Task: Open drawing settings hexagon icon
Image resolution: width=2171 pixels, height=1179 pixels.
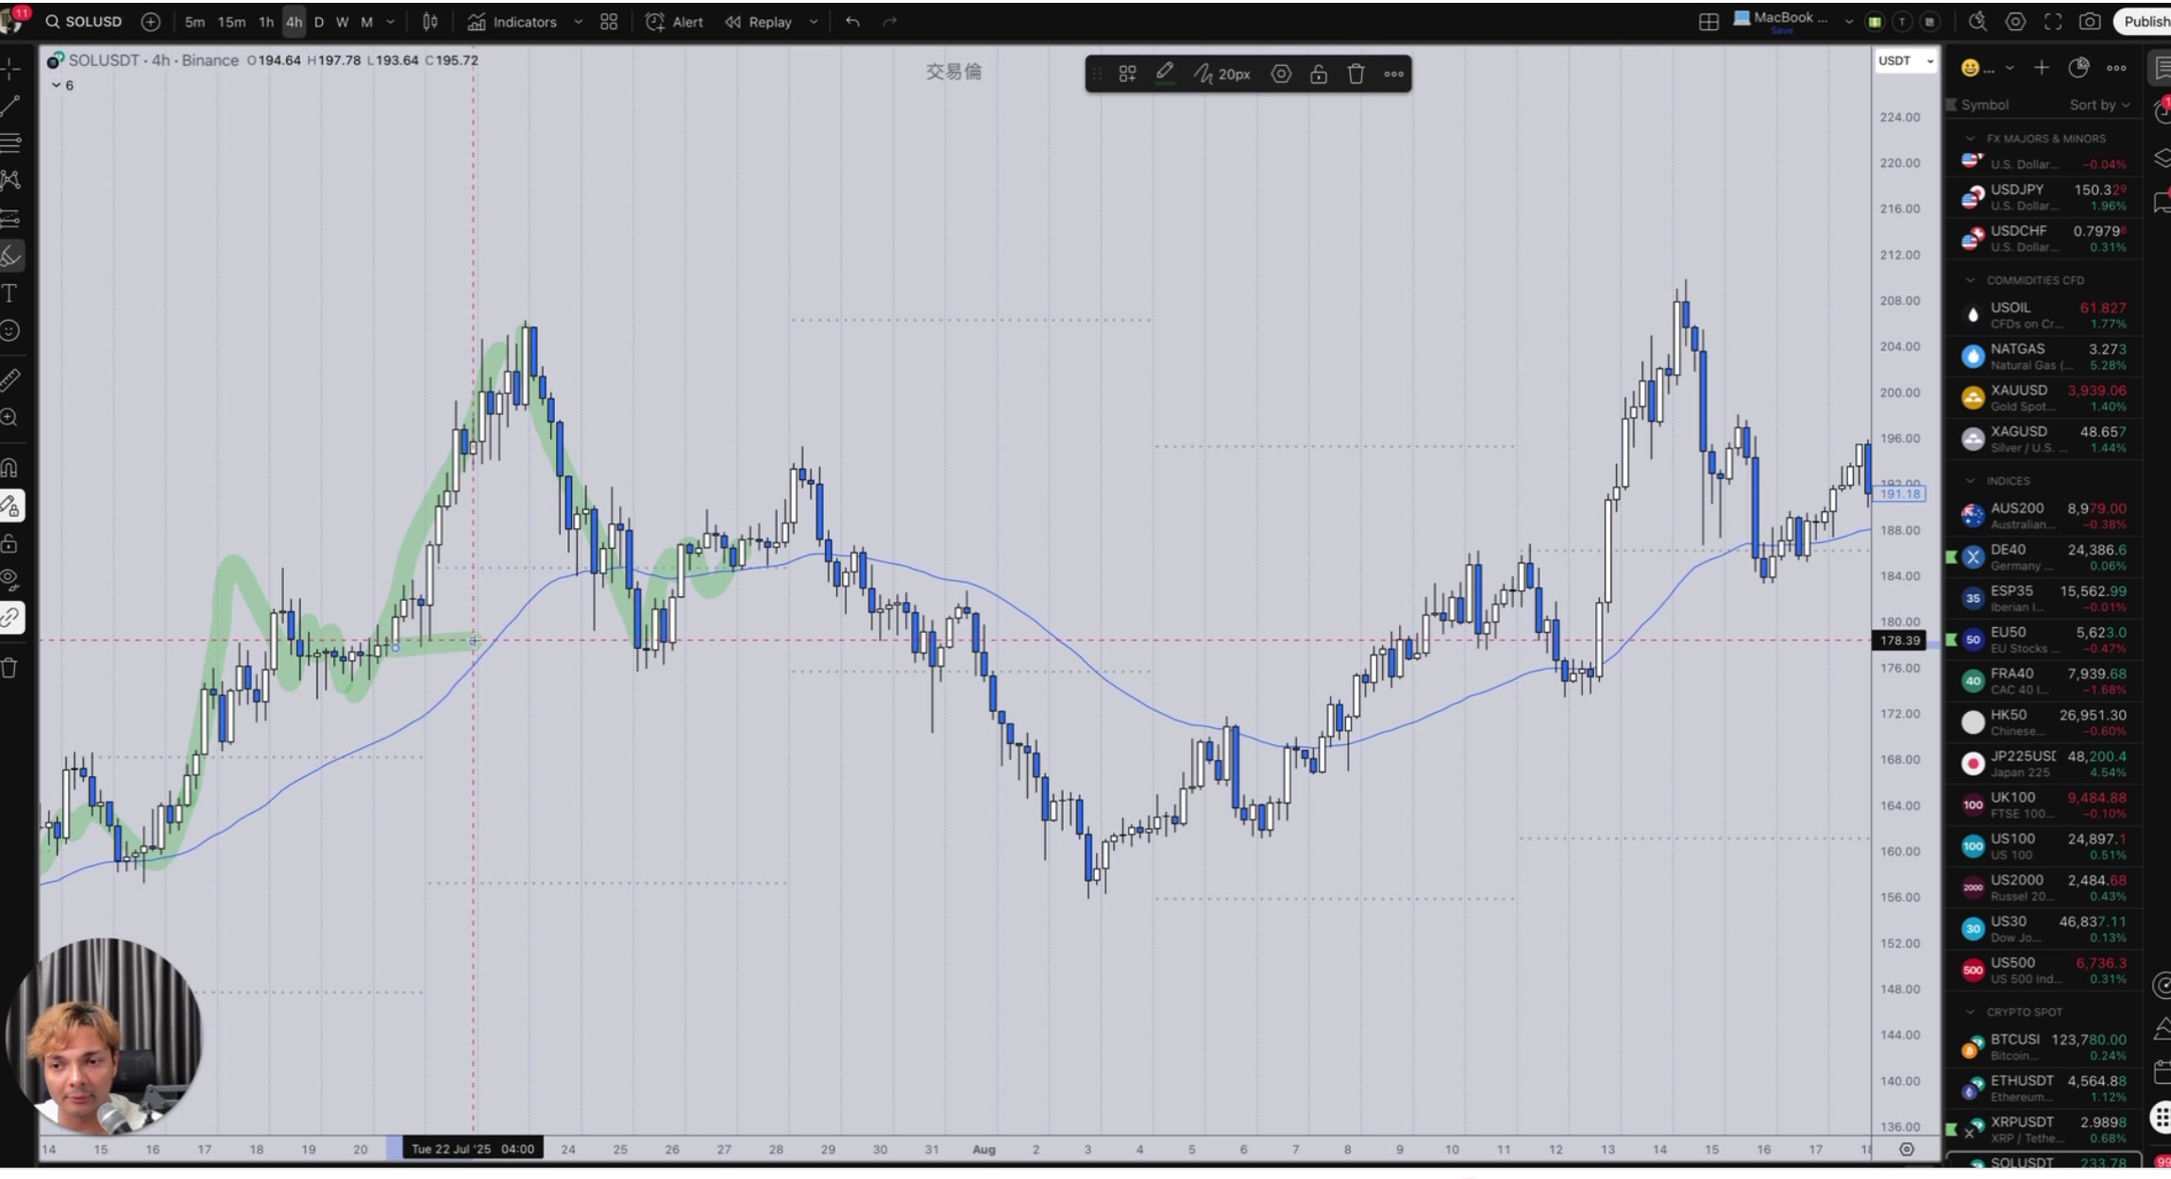Action: coord(1280,75)
